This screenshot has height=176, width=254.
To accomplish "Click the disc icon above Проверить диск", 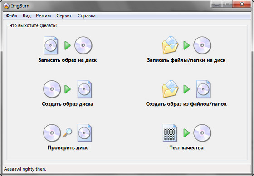I will tap(52, 133).
